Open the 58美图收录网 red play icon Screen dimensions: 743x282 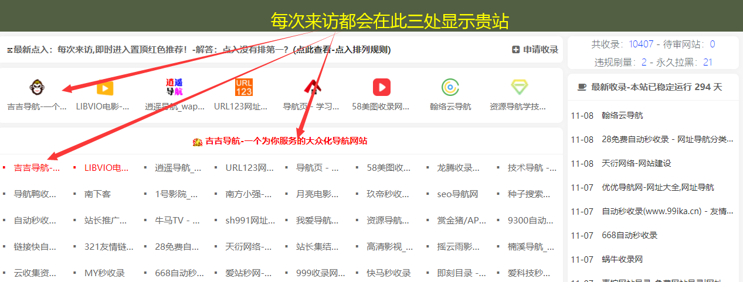point(381,88)
